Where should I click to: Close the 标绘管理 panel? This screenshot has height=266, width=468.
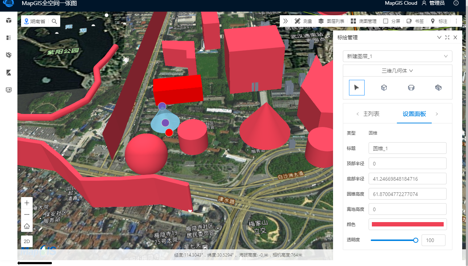(x=455, y=37)
